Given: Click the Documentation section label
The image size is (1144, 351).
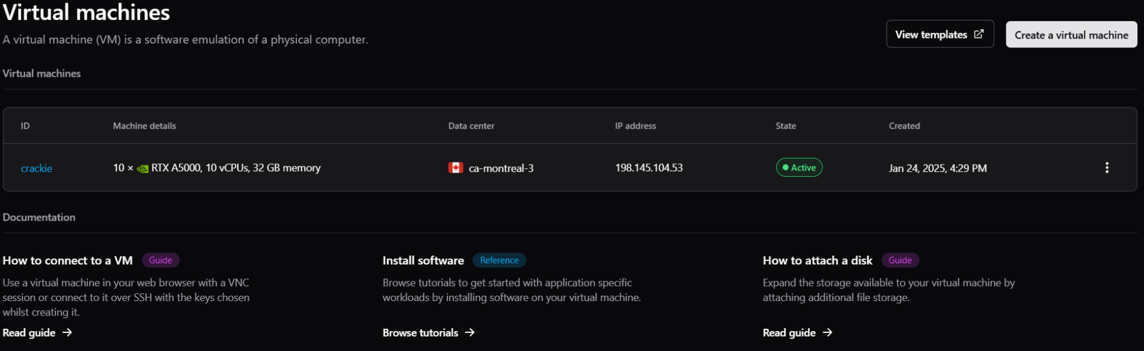Looking at the screenshot, I should pyautogui.click(x=39, y=217).
